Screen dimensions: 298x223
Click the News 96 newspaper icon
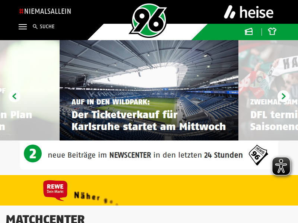coord(258,155)
